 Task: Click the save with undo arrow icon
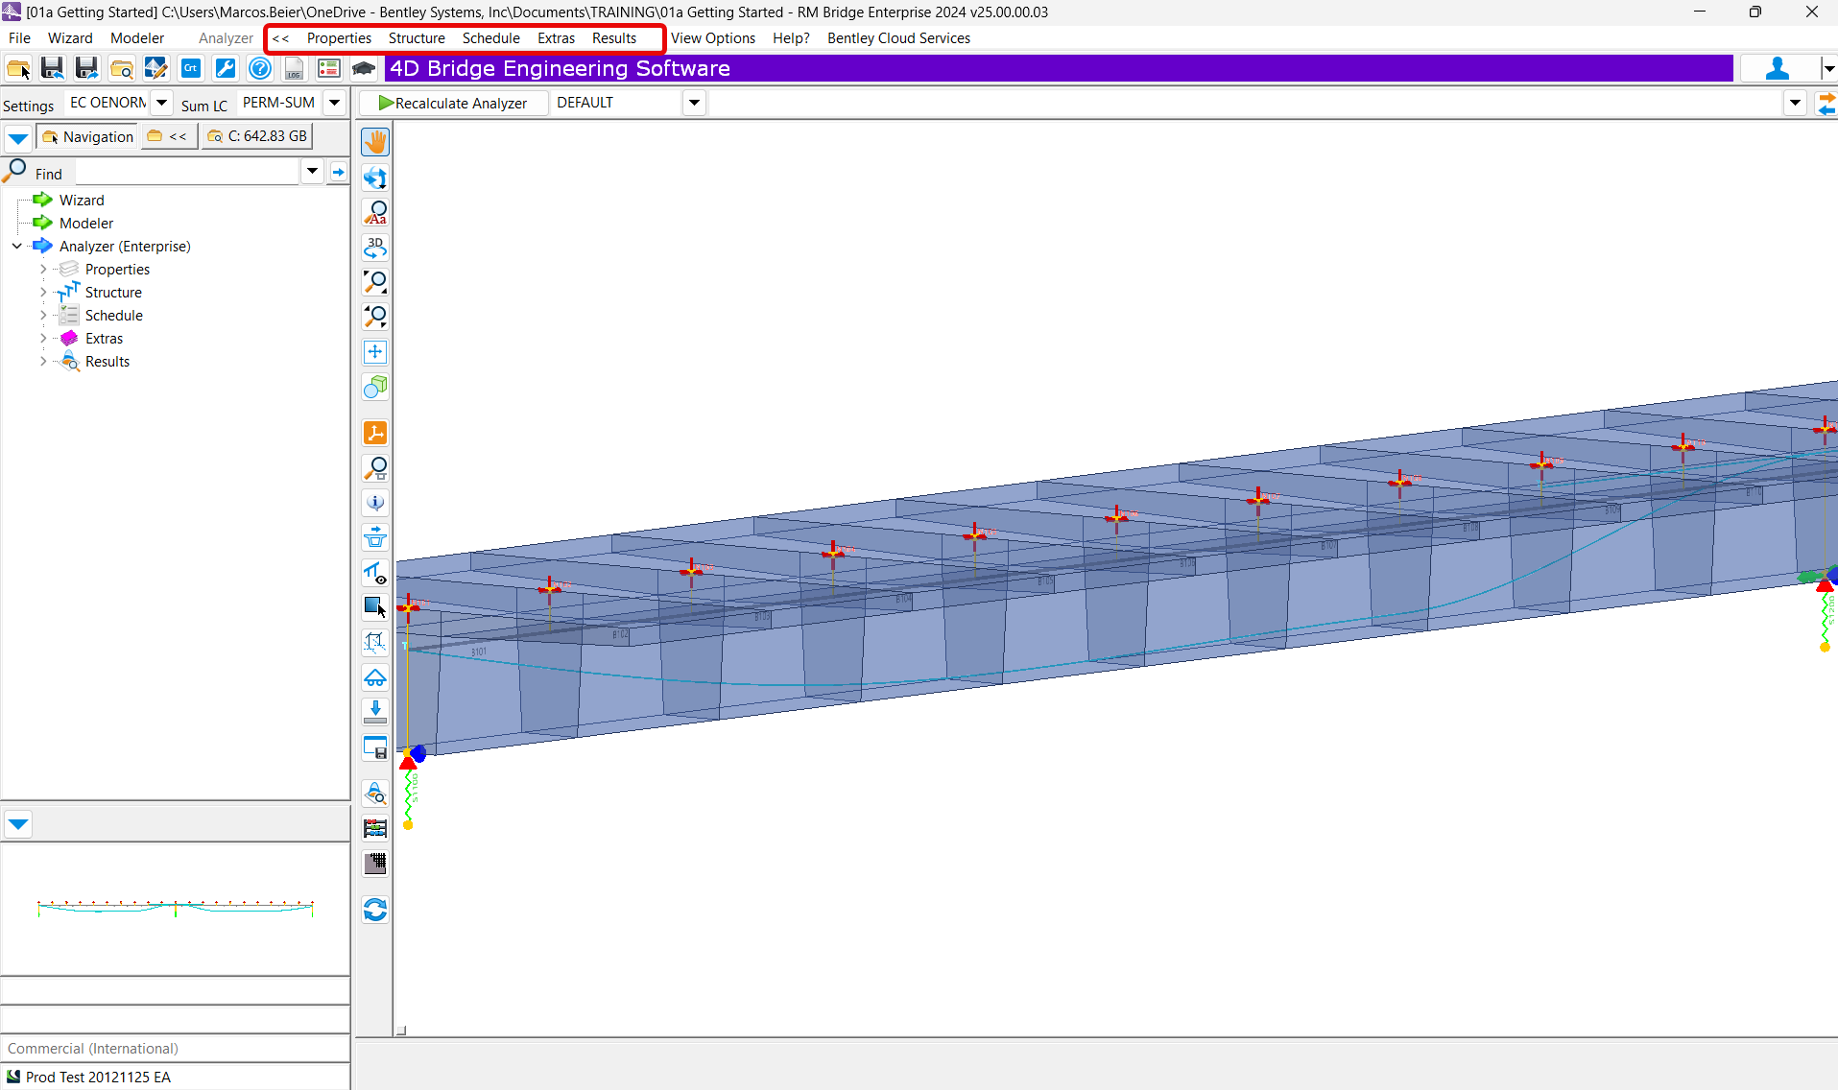point(52,68)
